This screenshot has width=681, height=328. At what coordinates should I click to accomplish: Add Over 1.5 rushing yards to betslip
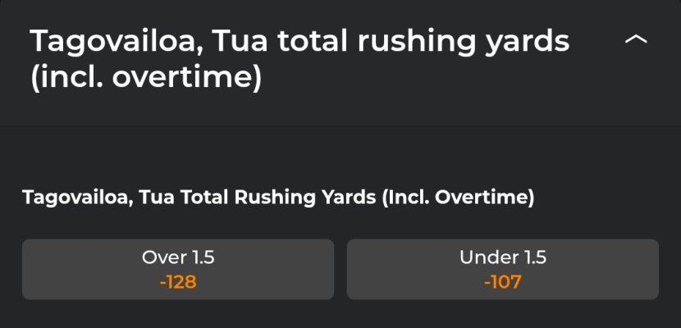coord(178,269)
